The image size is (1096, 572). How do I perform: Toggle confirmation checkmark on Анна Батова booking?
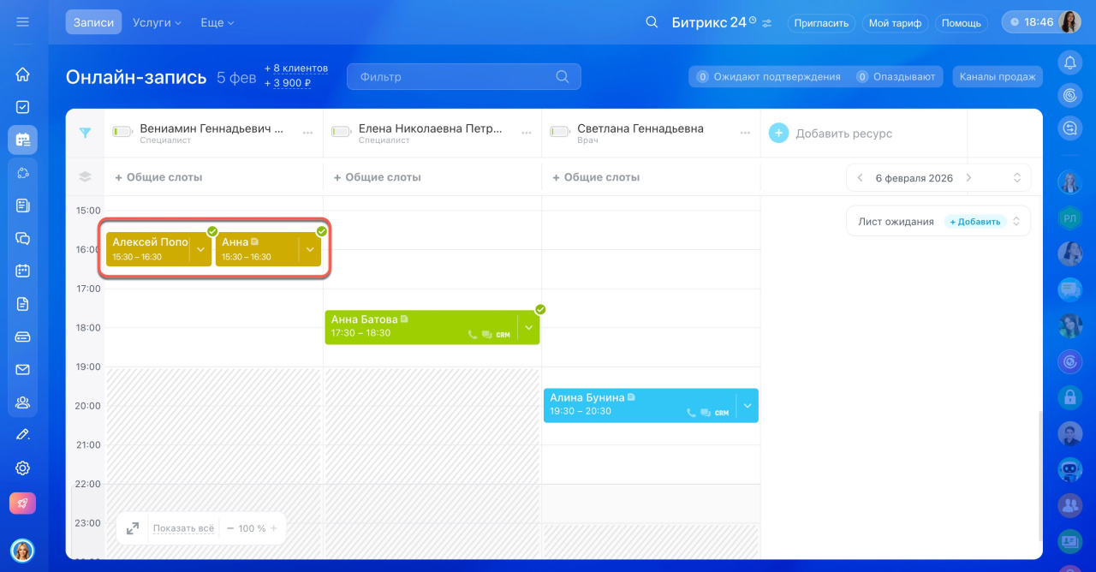540,309
